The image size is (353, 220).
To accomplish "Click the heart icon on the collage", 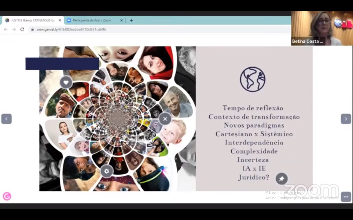I will click(x=66, y=82).
